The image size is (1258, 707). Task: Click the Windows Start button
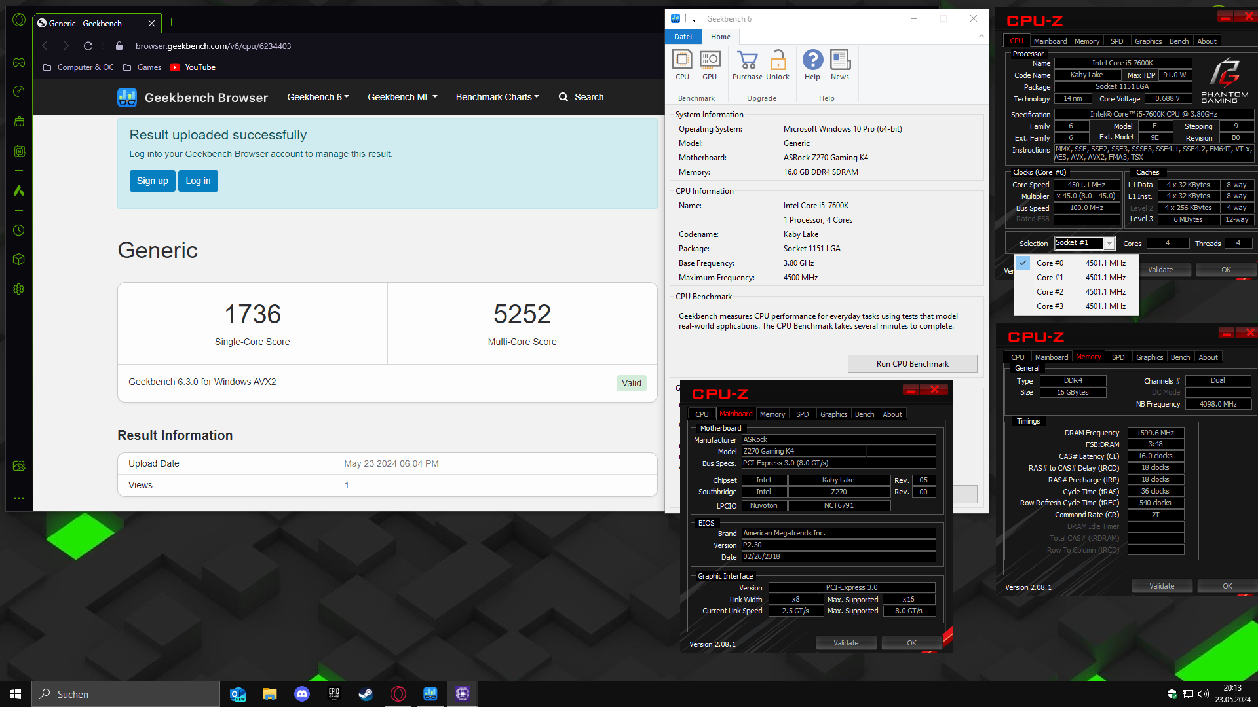16,694
